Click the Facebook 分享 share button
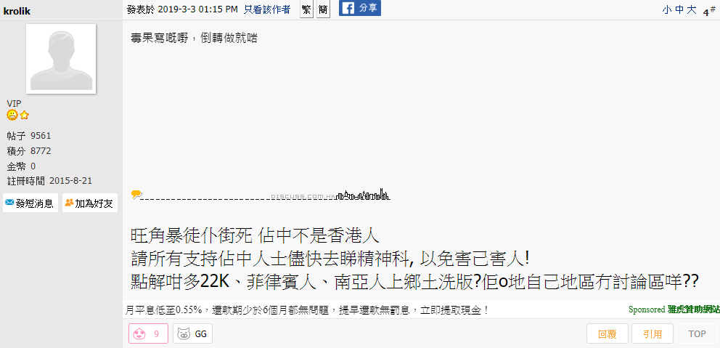Viewport: 720px width, 348px height. (359, 8)
